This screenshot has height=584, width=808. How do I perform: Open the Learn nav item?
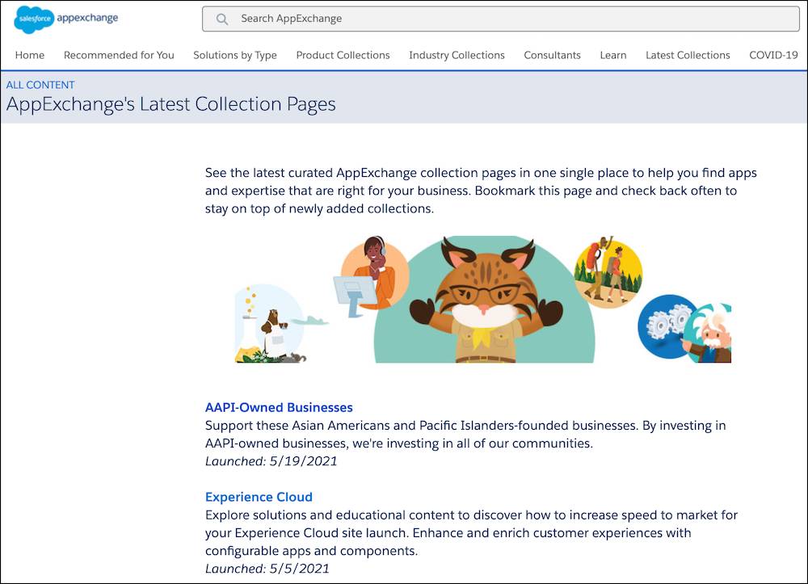point(612,55)
